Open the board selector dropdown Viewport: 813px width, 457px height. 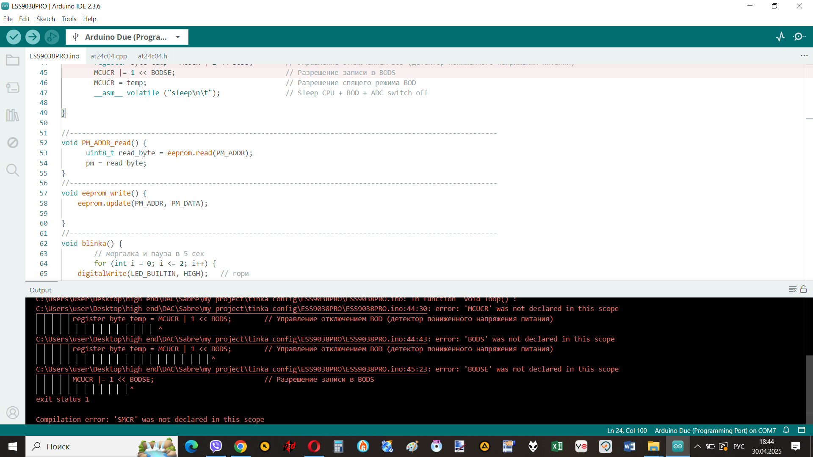127,37
